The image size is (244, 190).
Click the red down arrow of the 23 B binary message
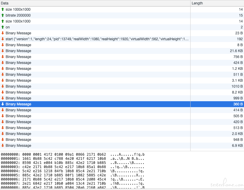click(3, 33)
